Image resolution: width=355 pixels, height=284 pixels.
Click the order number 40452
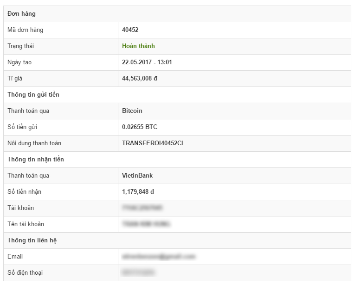(130, 30)
